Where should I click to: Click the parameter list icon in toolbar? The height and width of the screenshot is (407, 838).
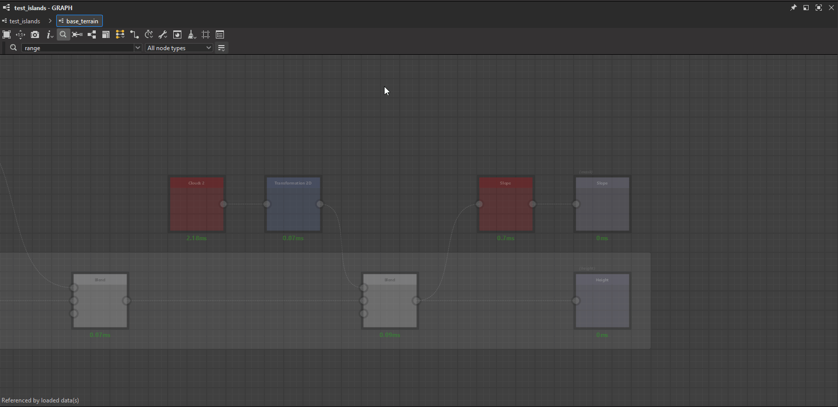(220, 34)
